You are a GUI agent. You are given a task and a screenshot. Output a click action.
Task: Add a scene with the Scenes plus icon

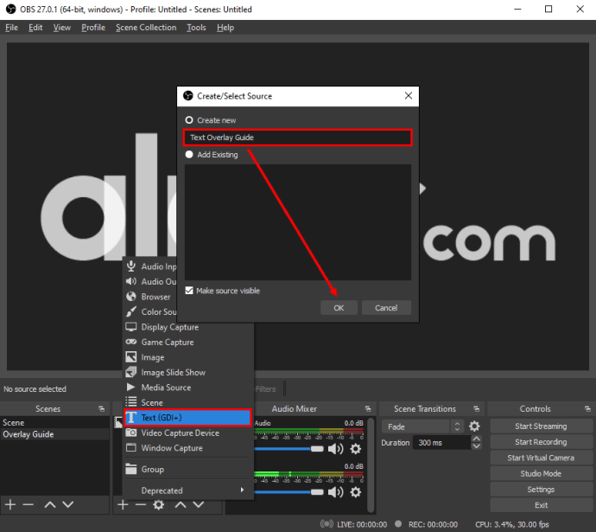[10, 504]
